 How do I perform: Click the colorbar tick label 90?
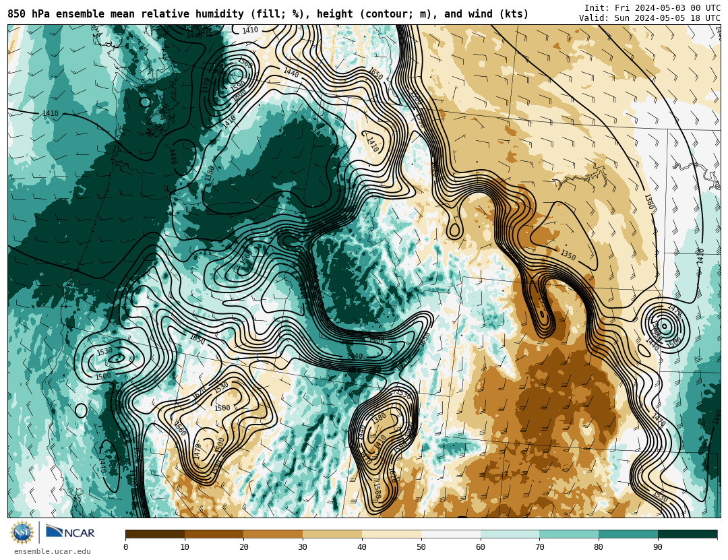[x=658, y=547]
